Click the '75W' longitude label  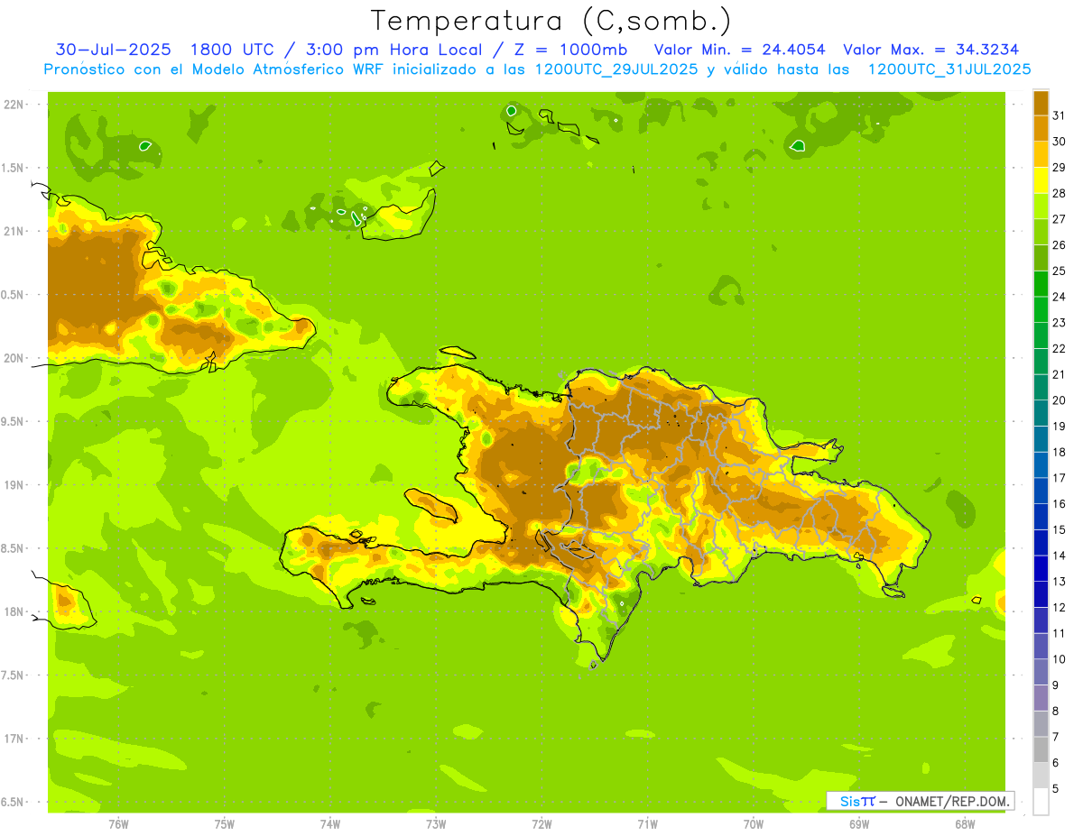(x=225, y=823)
